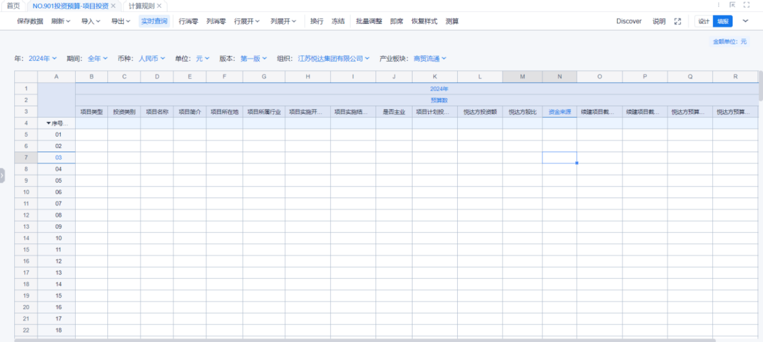Open the 年 2024年 dropdown

[43, 59]
